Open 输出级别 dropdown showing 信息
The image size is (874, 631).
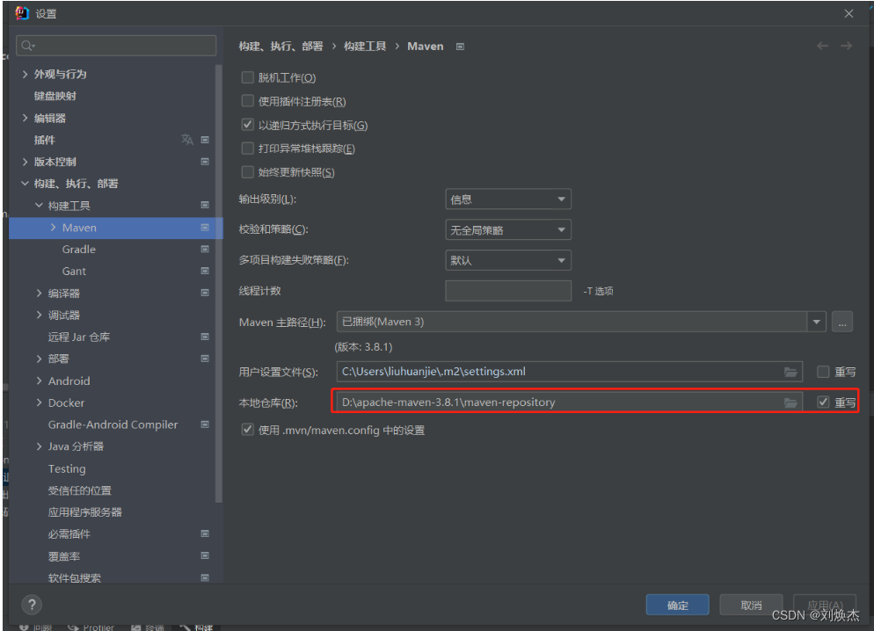508,199
